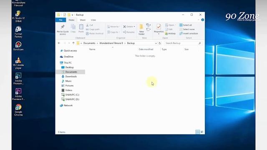Click Select none

click(x=187, y=29)
